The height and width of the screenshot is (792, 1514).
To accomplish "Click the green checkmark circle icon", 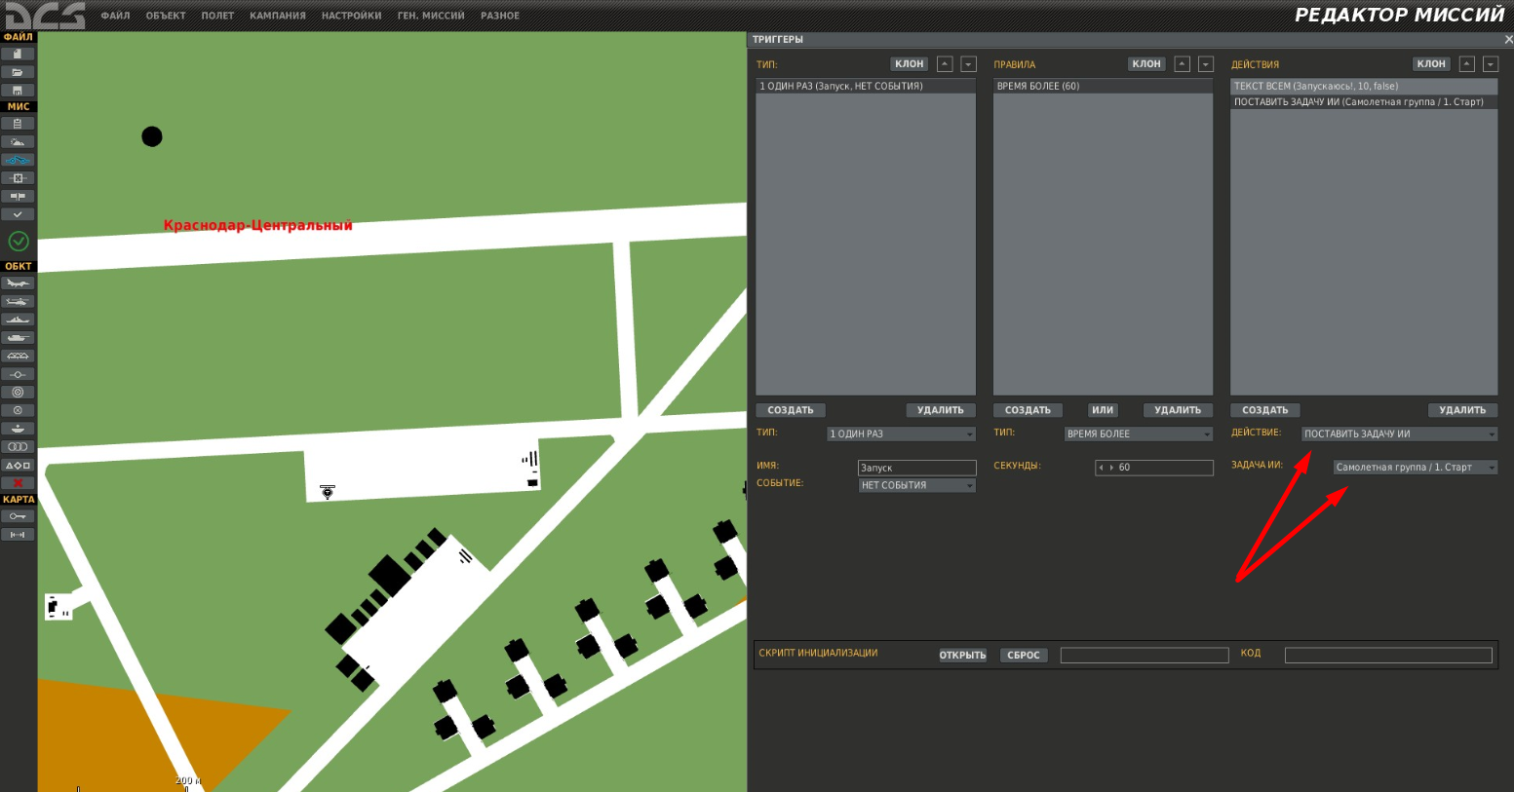I will (x=18, y=241).
